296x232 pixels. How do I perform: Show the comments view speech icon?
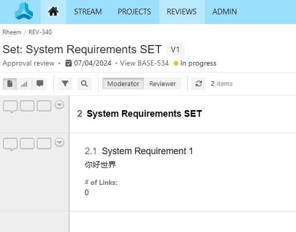tap(40, 83)
